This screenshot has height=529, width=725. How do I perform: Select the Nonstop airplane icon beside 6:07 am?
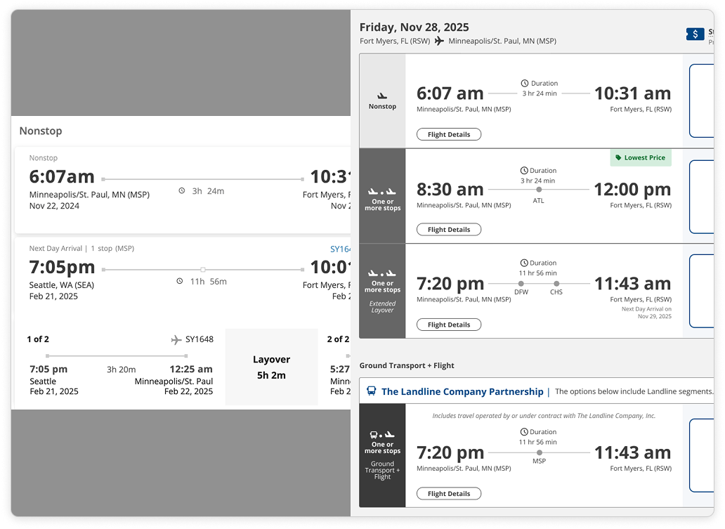(x=381, y=97)
